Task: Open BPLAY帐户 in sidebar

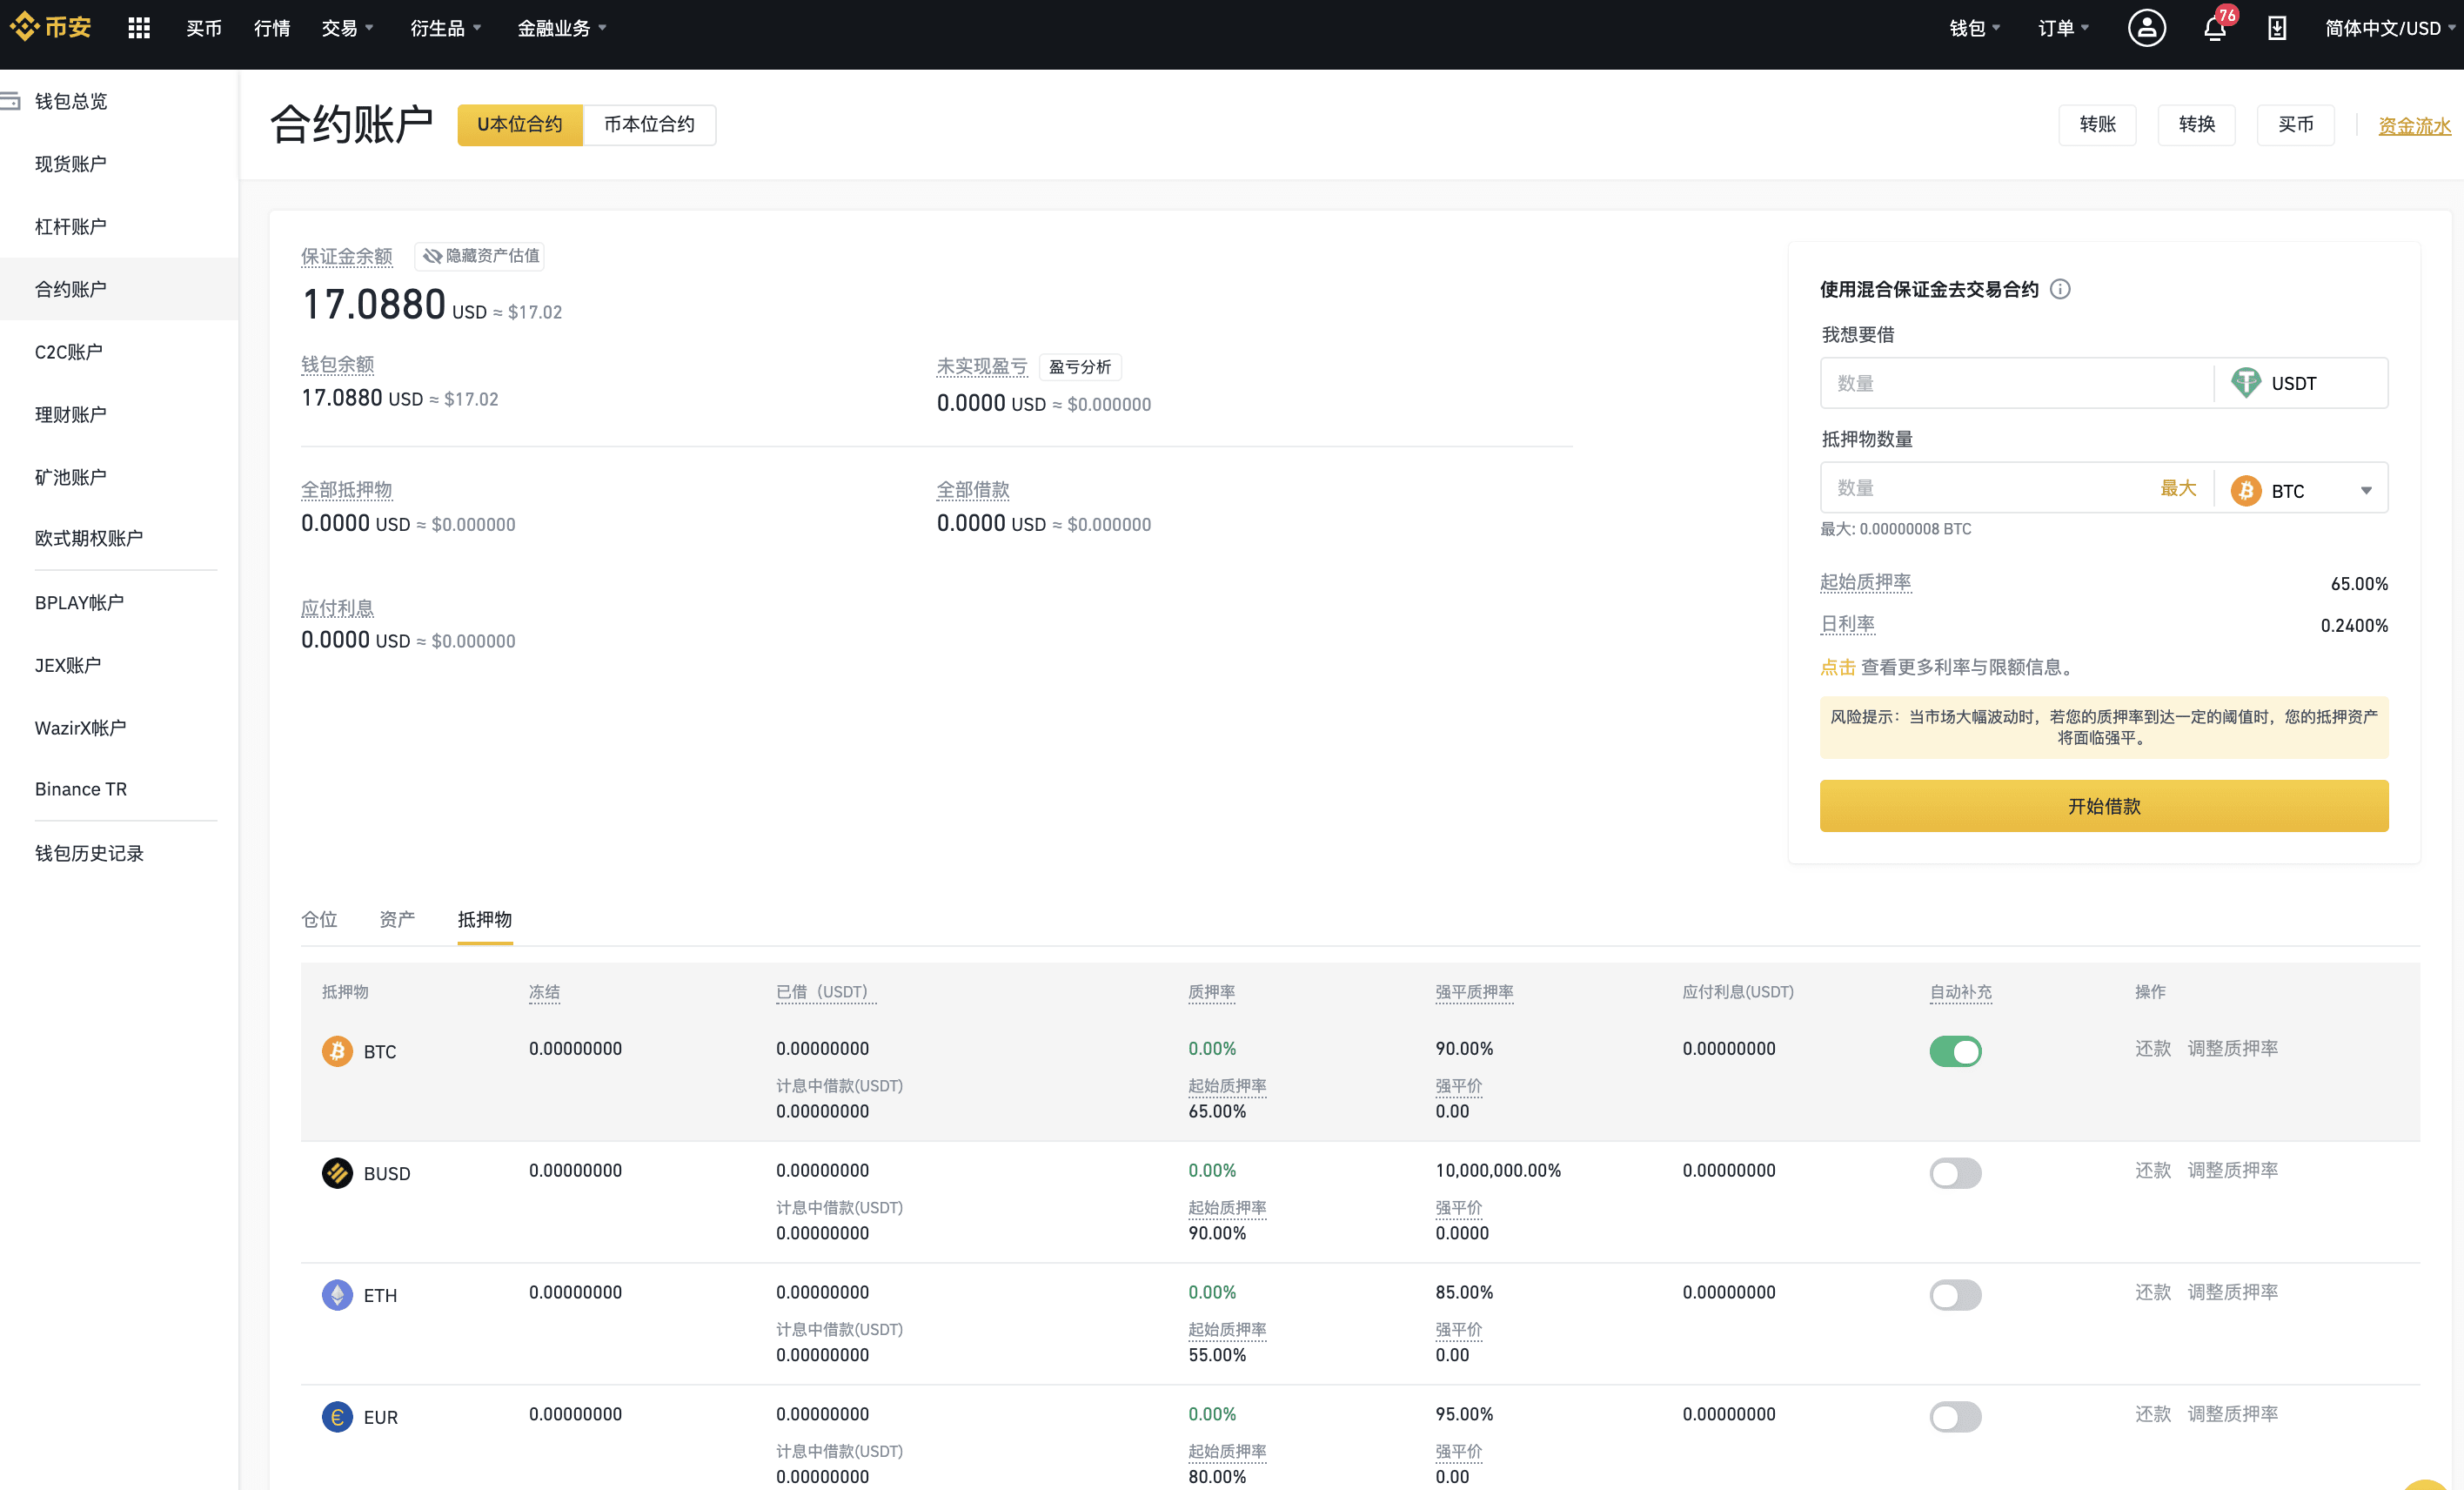Action: pos(79,603)
